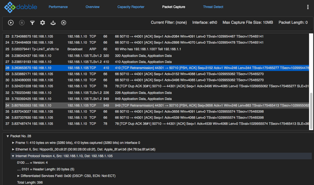Collapse Internet Protocol Version 4 section
The height and width of the screenshot is (185, 314).
[x=13, y=156]
